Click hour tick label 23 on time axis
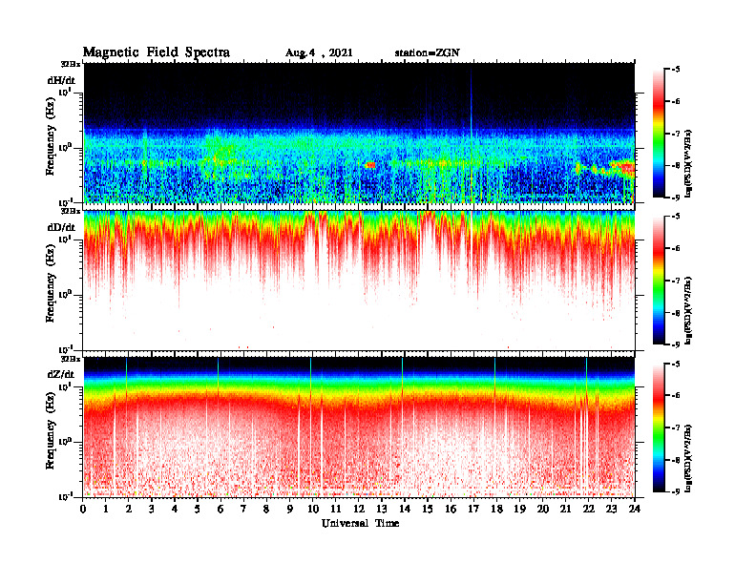 [x=611, y=509]
